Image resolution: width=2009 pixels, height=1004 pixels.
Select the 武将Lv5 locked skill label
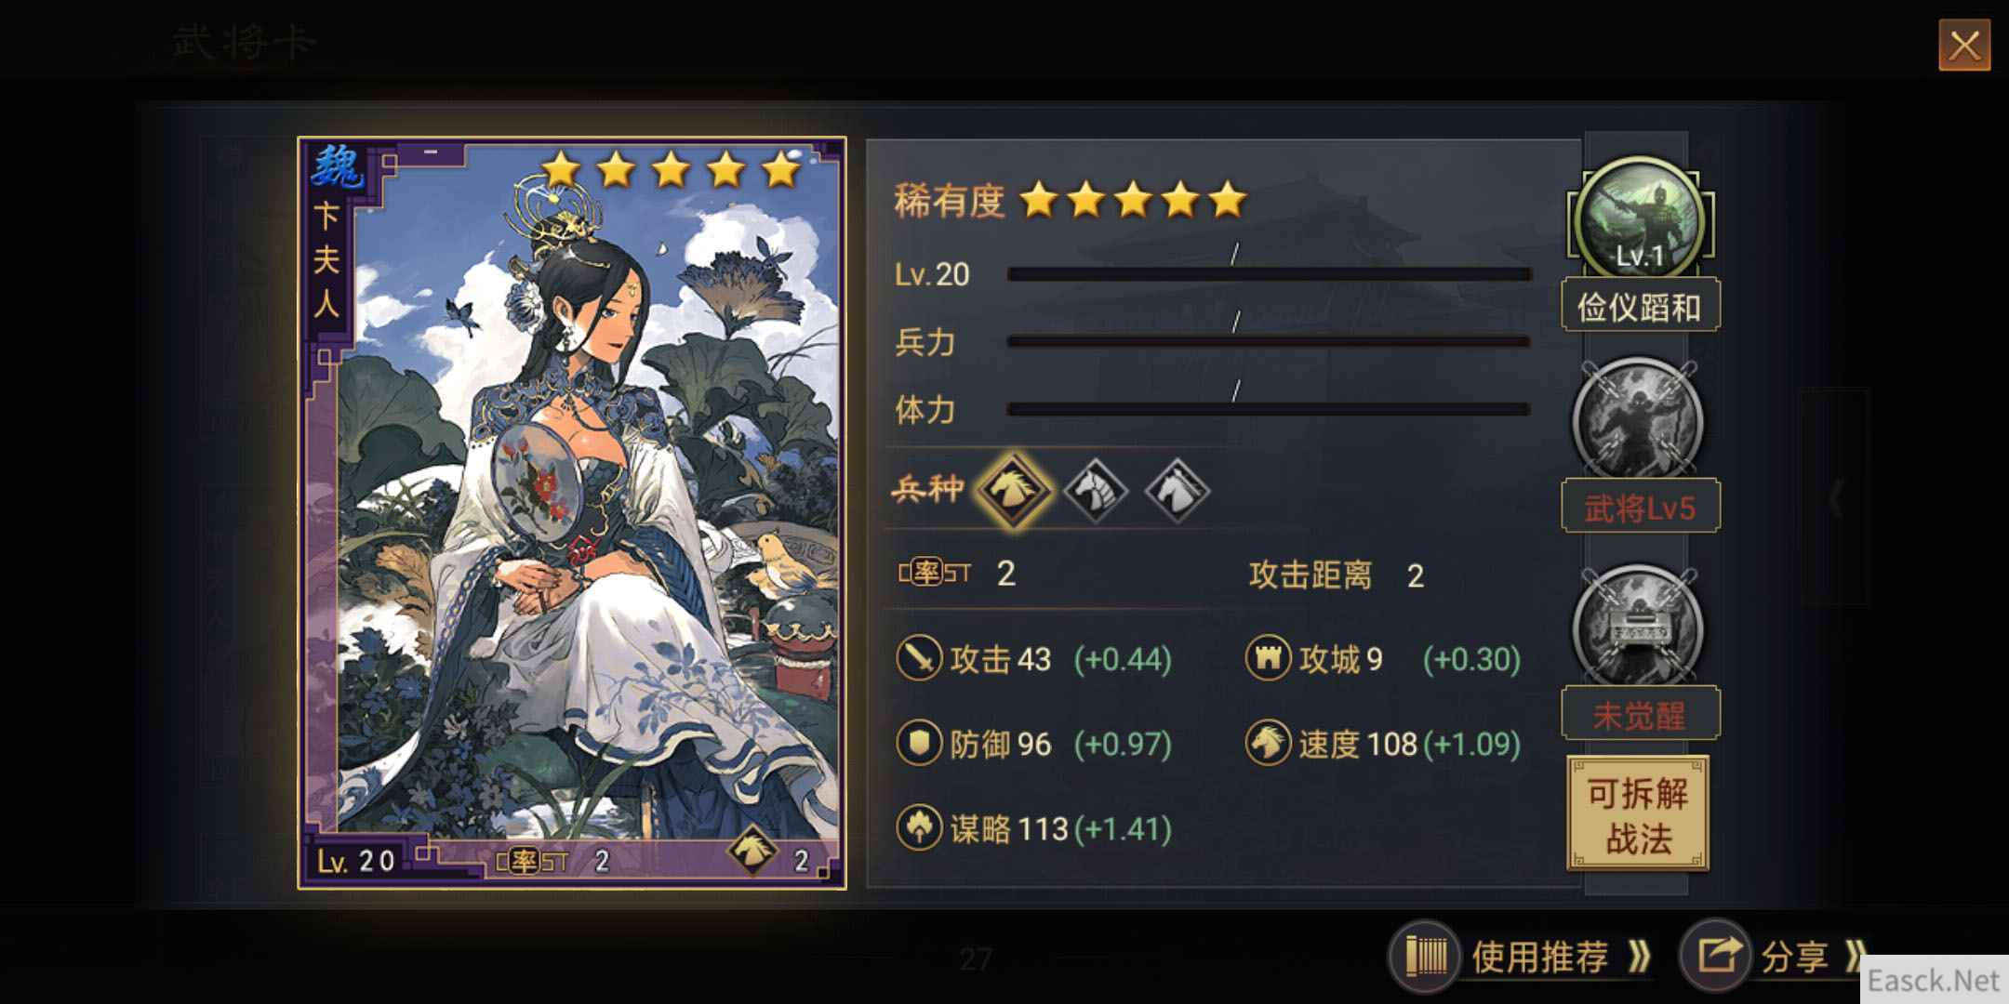coord(1640,508)
